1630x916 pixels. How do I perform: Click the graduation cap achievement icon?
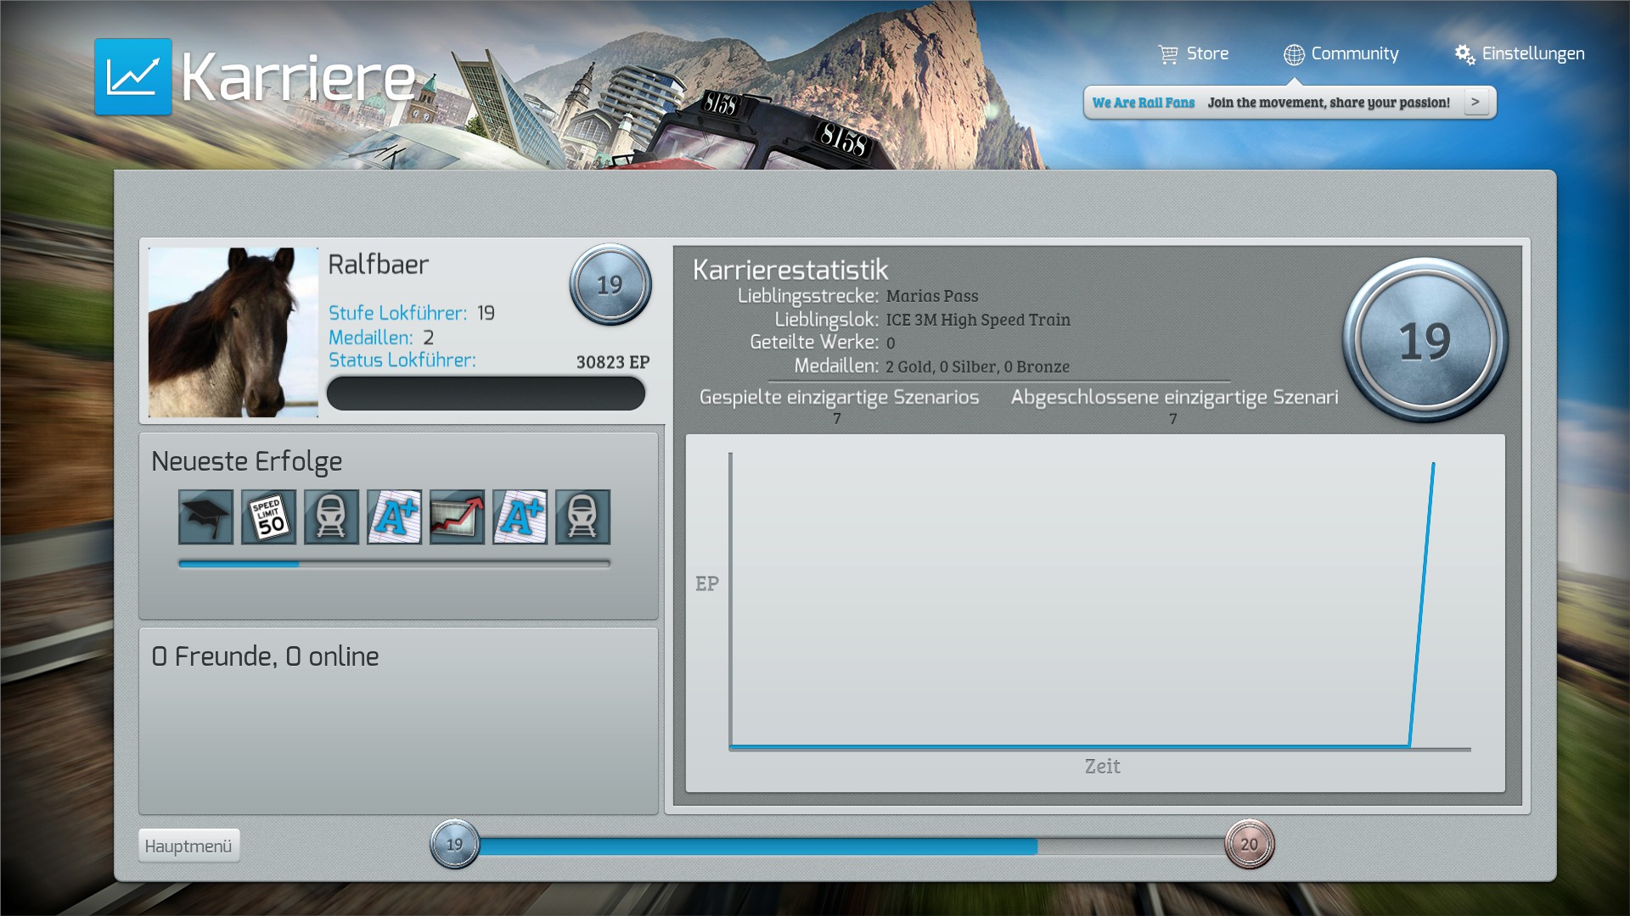pos(205,517)
